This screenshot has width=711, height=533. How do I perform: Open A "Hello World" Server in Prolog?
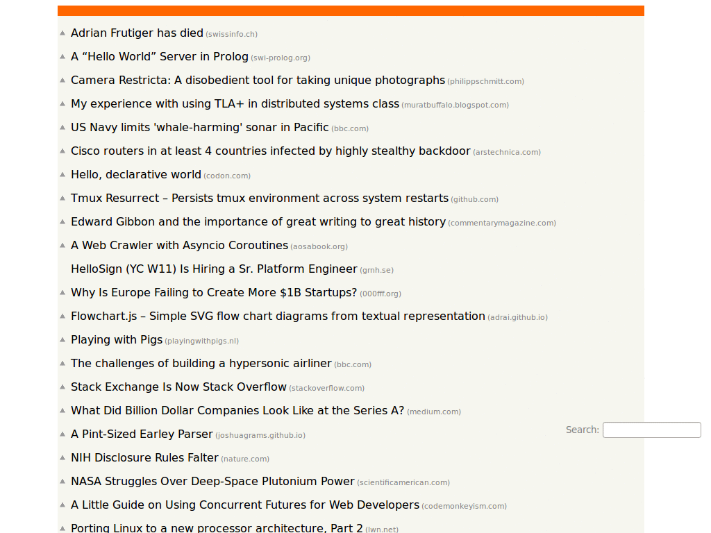[x=160, y=57]
